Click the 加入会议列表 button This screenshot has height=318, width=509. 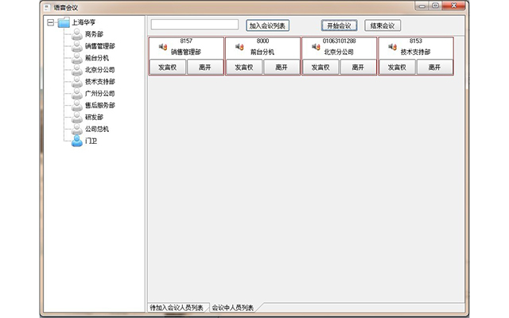267,25
